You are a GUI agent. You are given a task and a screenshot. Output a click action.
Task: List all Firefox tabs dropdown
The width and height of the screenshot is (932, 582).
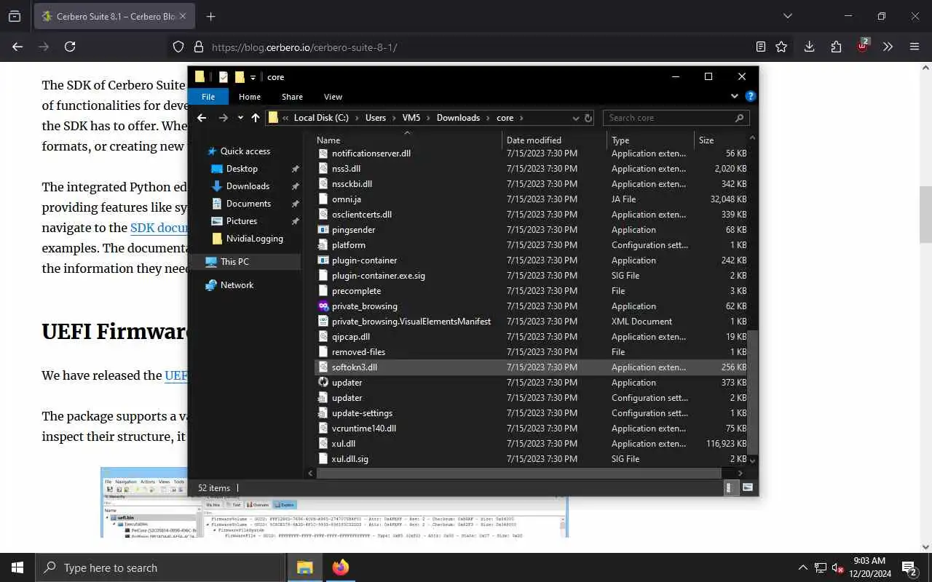pos(787,16)
